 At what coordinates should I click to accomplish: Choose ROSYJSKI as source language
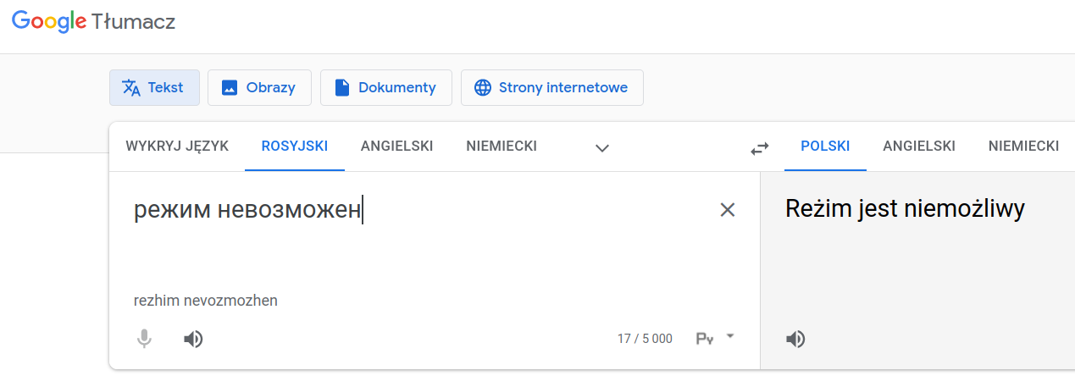pyautogui.click(x=295, y=146)
